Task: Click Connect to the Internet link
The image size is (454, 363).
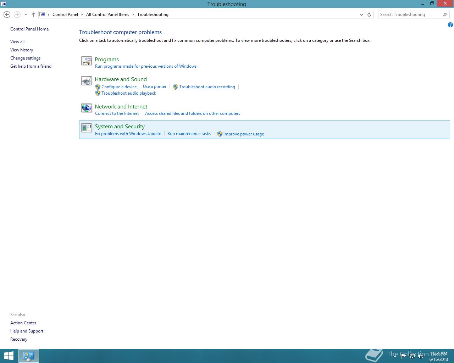Action: pyautogui.click(x=117, y=113)
